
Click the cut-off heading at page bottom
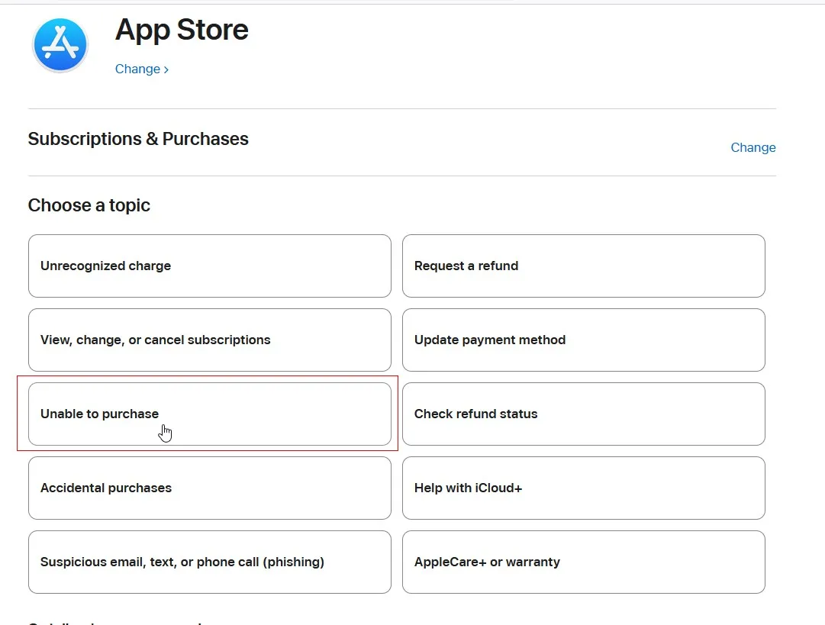click(x=114, y=622)
